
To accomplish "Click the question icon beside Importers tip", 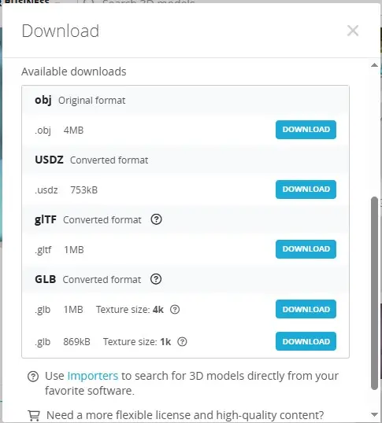I will pos(33,376).
